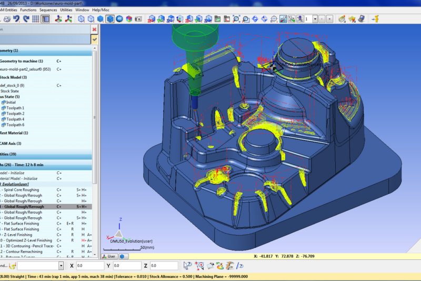Select shaded with edges display mode
Image resolution: width=421 pixels, height=281 pixels.
tap(110, 19)
